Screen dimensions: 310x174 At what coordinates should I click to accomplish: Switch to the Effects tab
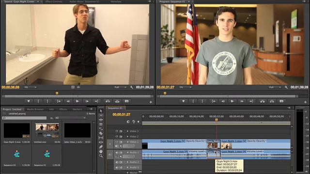coord(63,109)
